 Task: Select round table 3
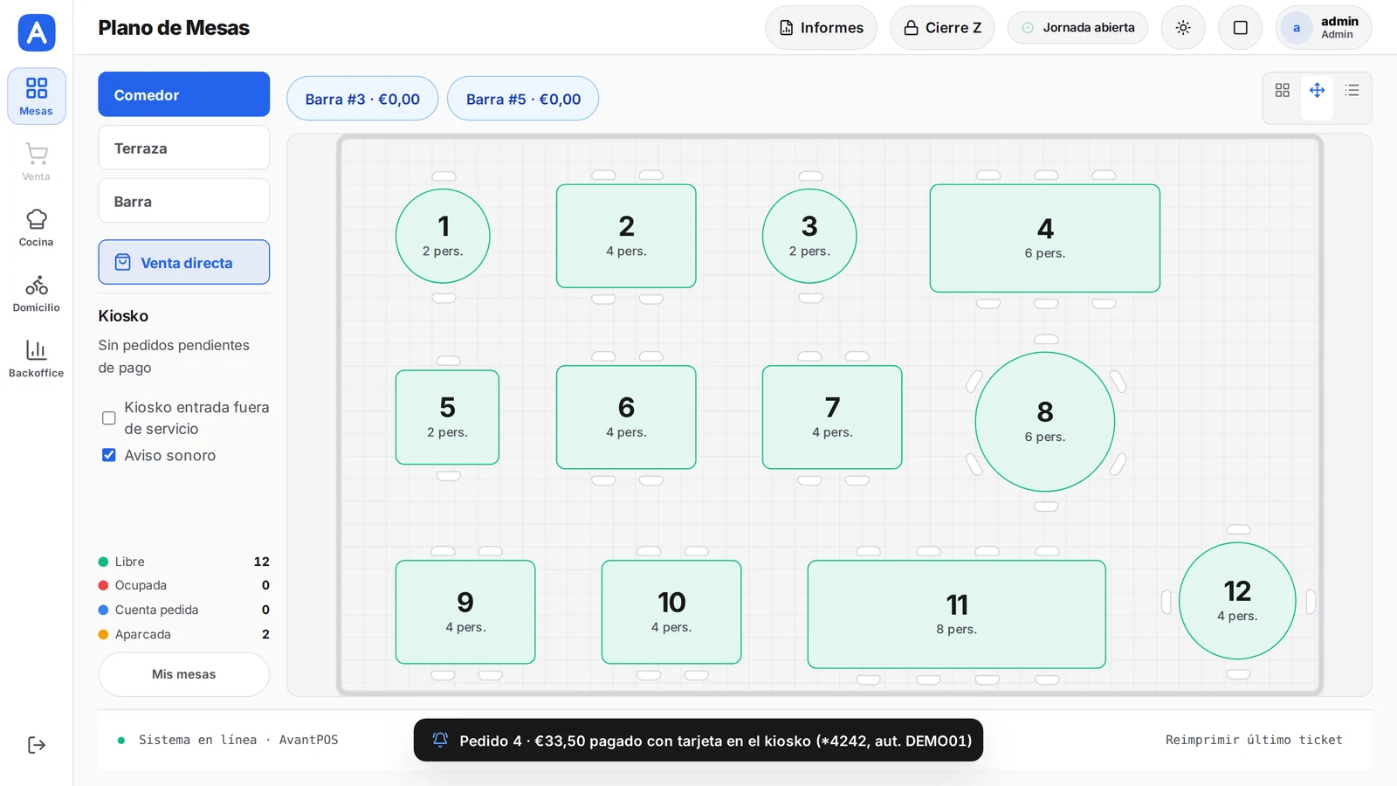pyautogui.click(x=809, y=236)
